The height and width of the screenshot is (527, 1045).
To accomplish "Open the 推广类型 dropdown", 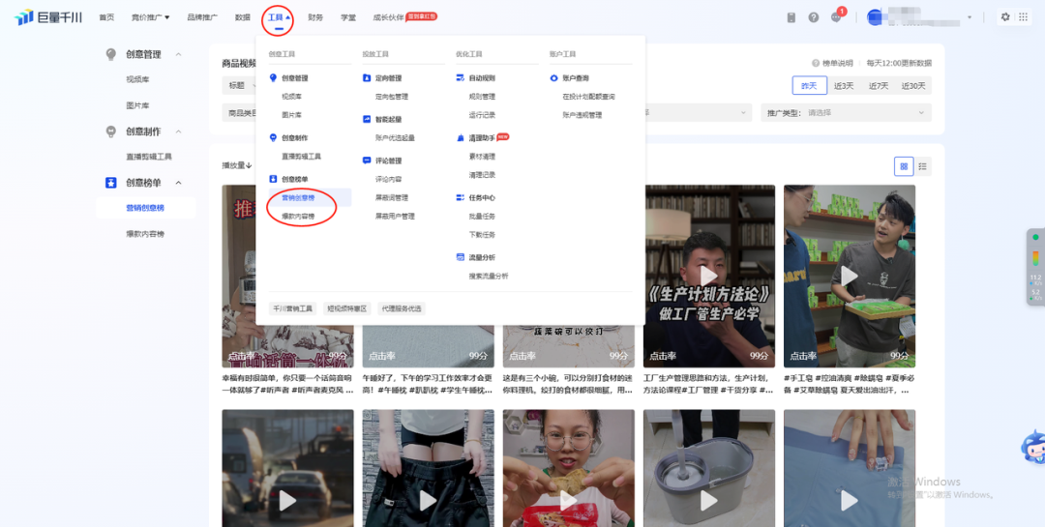I will click(x=847, y=112).
